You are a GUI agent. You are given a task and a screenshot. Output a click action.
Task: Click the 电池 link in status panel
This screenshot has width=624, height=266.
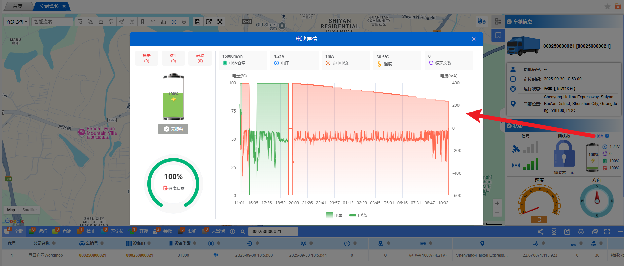(599, 136)
